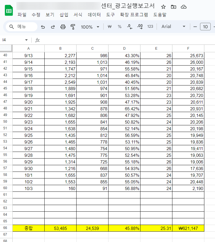Select total cell 25.31
Viewport: 215px width, 242px height.
click(156, 228)
